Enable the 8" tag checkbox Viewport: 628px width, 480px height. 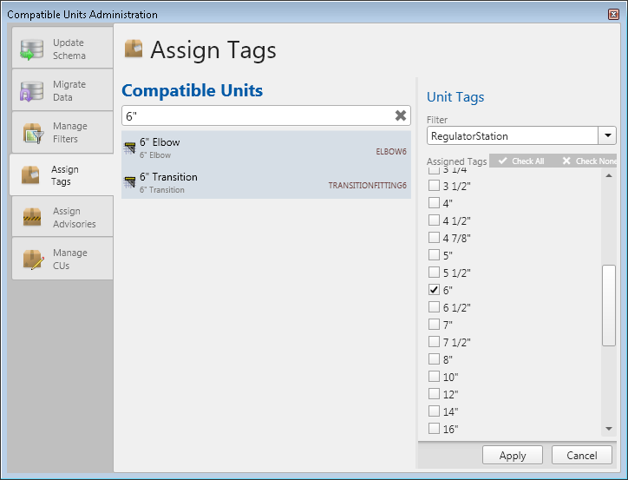(435, 359)
